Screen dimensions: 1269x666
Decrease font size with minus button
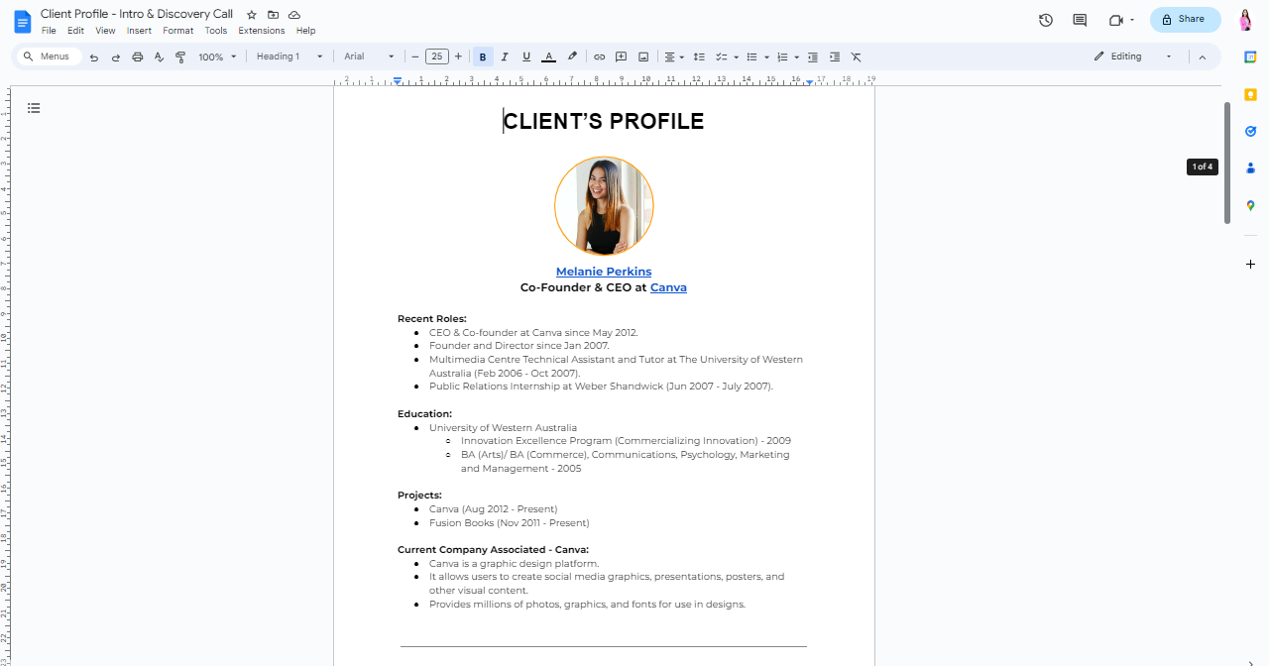tap(415, 56)
